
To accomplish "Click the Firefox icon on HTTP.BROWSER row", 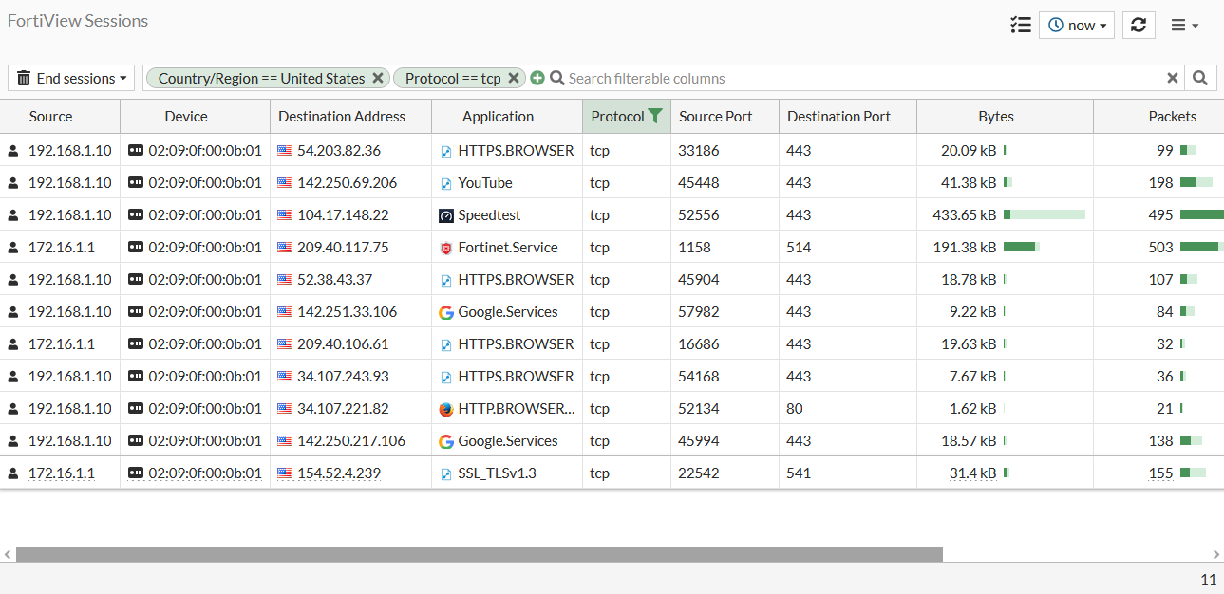I will coord(445,409).
